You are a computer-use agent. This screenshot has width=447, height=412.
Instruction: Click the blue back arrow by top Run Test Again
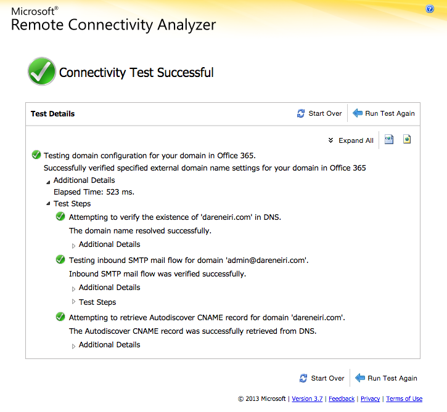pos(358,113)
